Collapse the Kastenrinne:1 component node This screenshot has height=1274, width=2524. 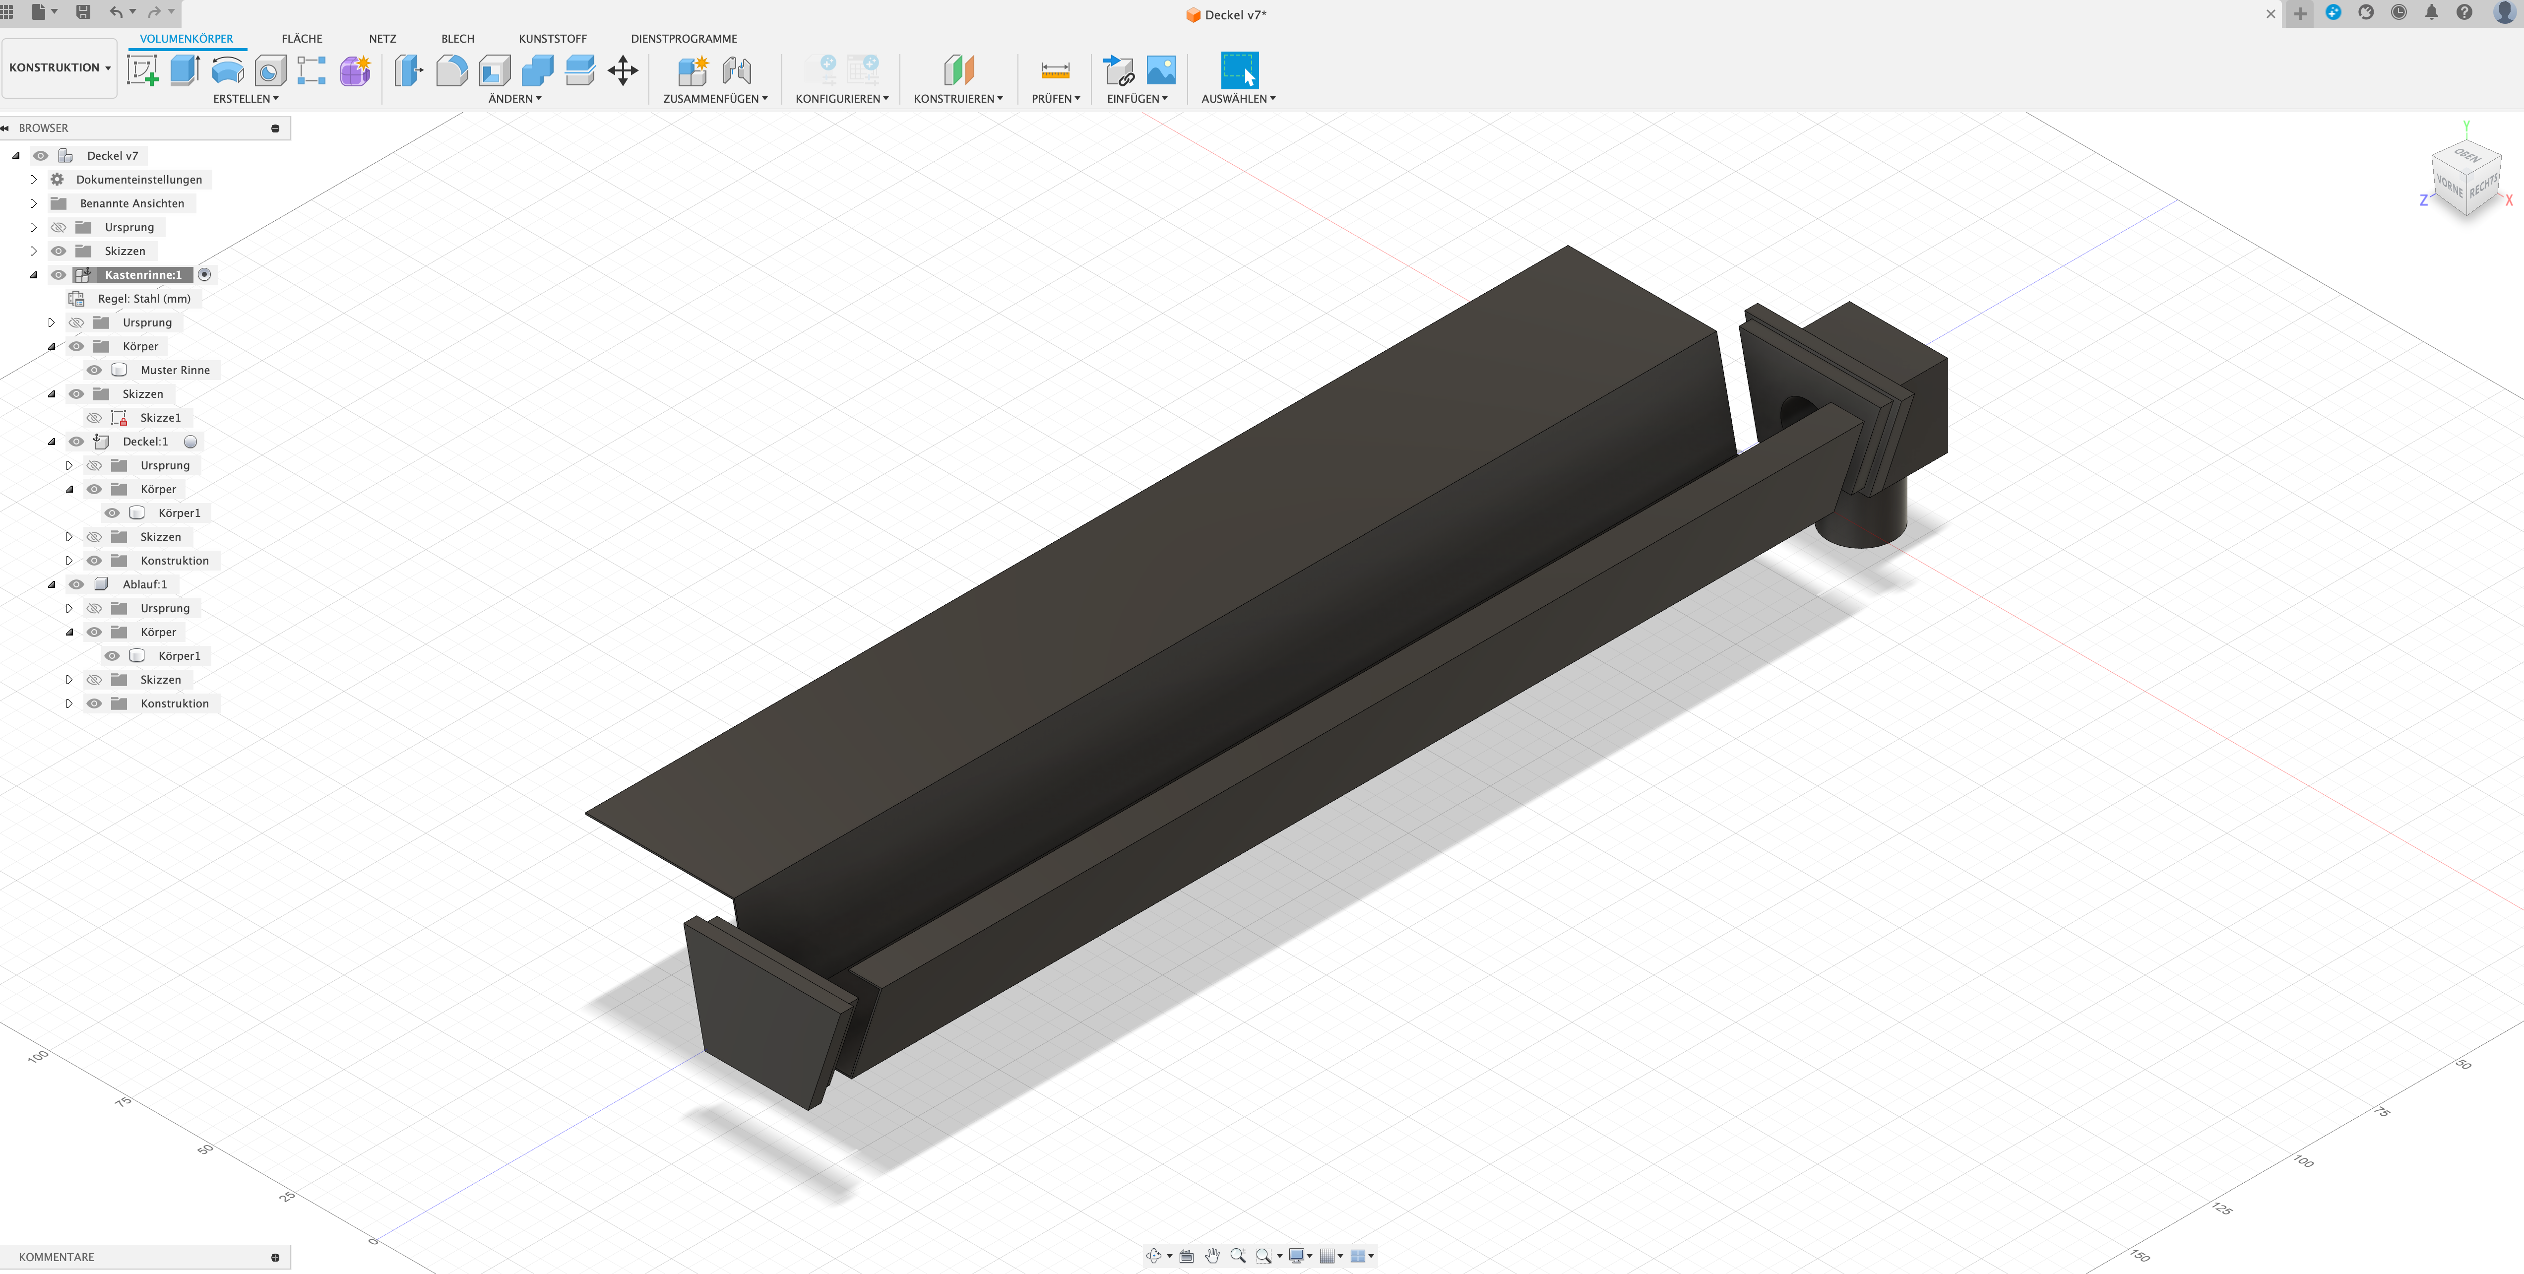(33, 274)
